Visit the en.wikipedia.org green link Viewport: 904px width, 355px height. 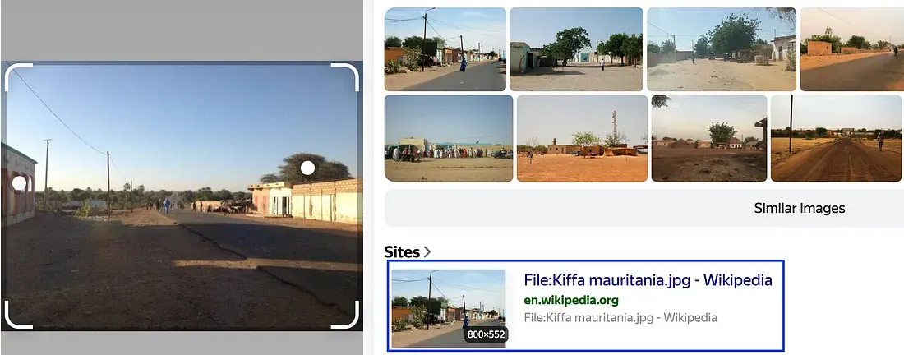coord(571,300)
